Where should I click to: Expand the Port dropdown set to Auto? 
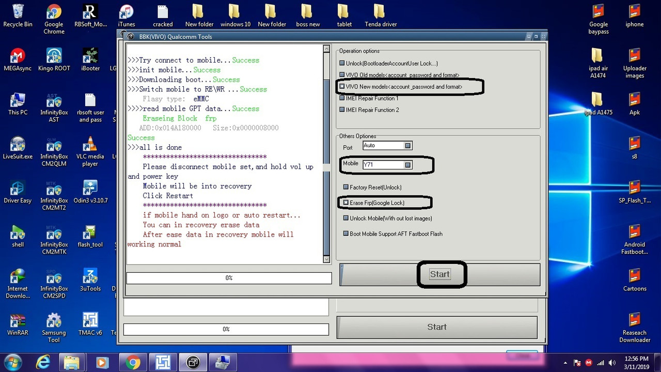pyautogui.click(x=408, y=146)
